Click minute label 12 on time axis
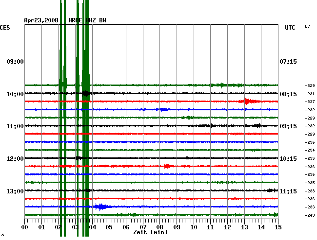The width and height of the screenshot is (317, 240). pos(227,227)
